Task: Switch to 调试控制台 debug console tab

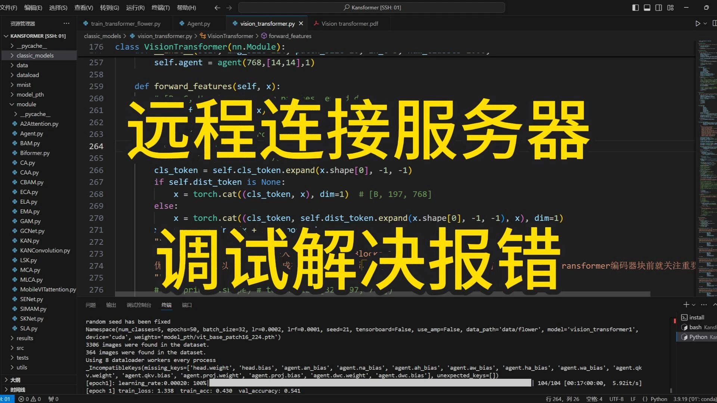Action: (x=139, y=305)
